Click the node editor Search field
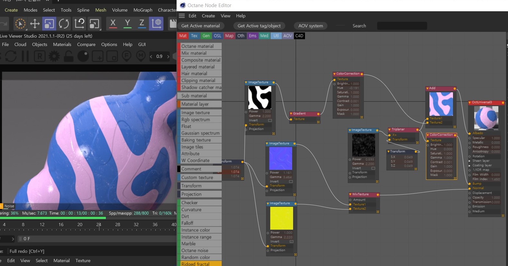Screen dimensions: 508x266 tap(402, 26)
